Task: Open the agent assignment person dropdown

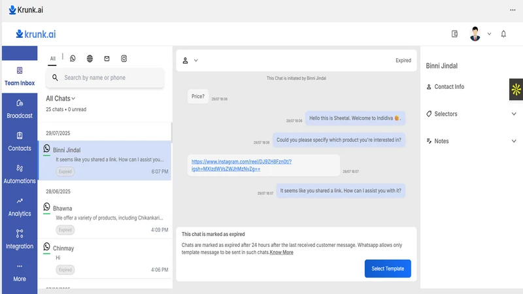Action: 190,60
